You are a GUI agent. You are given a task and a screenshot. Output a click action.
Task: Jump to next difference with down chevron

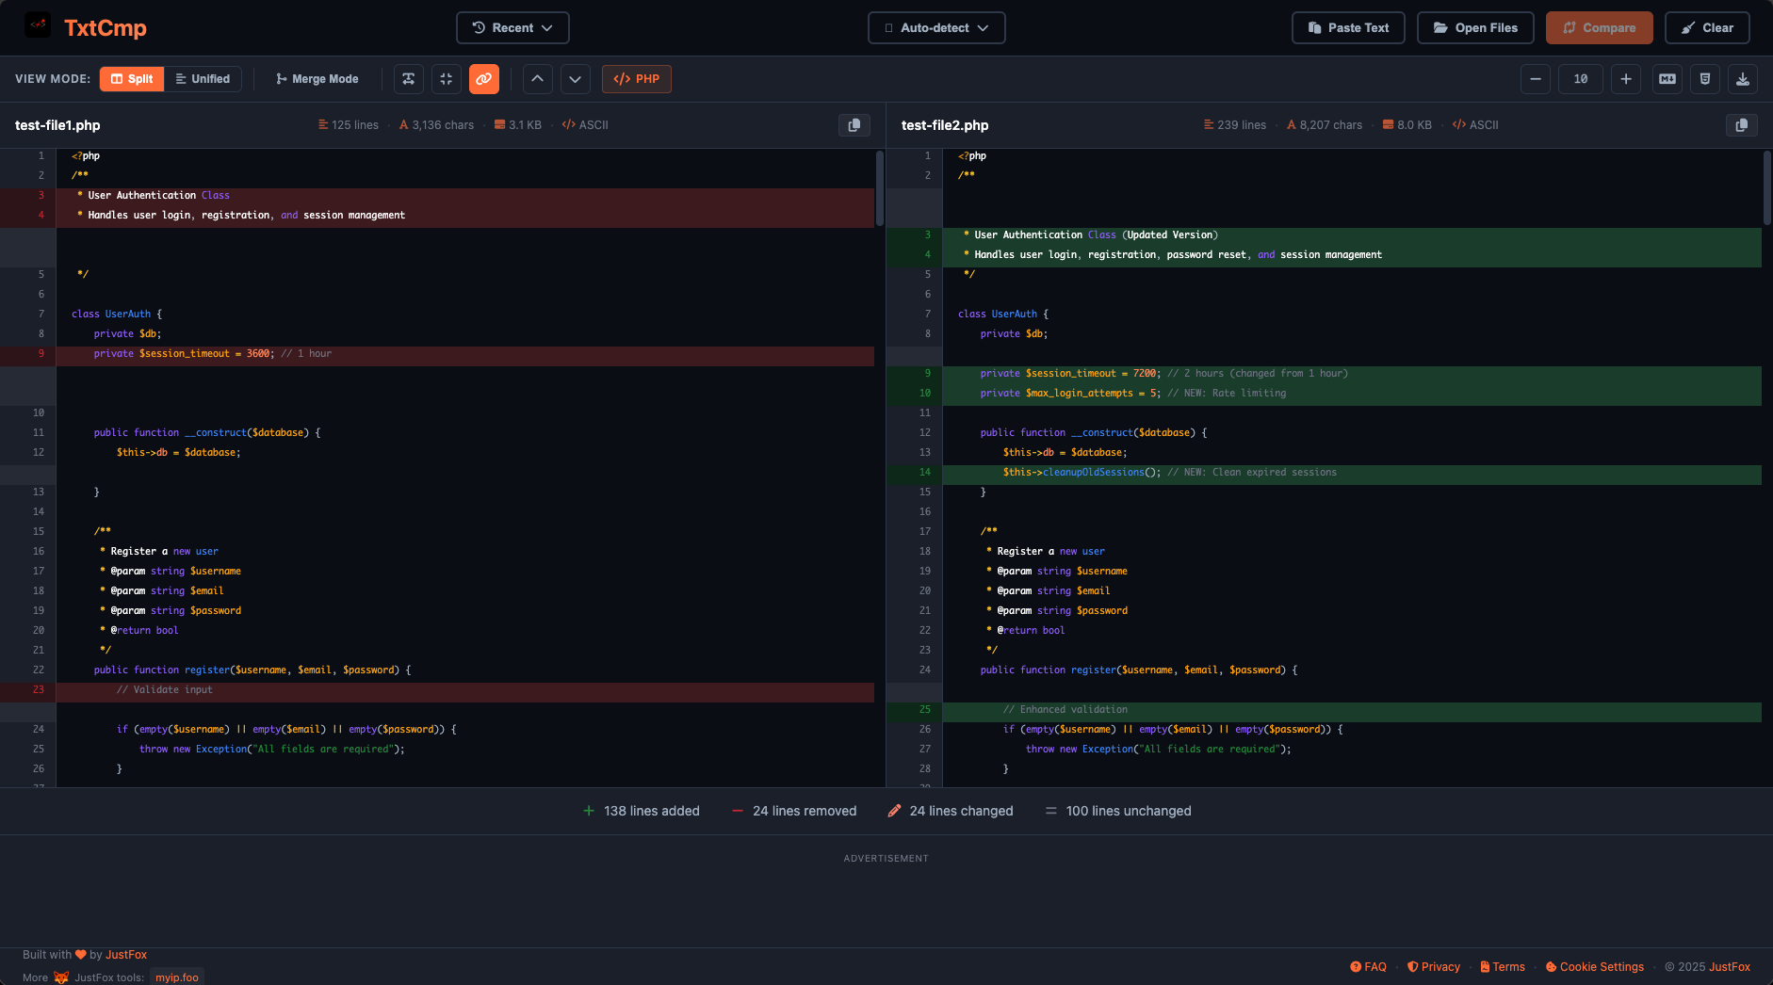click(575, 79)
